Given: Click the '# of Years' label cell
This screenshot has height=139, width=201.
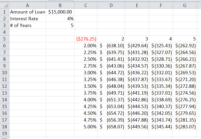Looking at the screenshot, I should tap(28, 25).
